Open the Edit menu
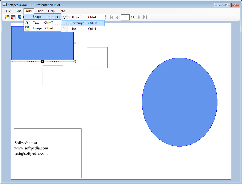The image size is (242, 184). pyautogui.click(x=18, y=11)
